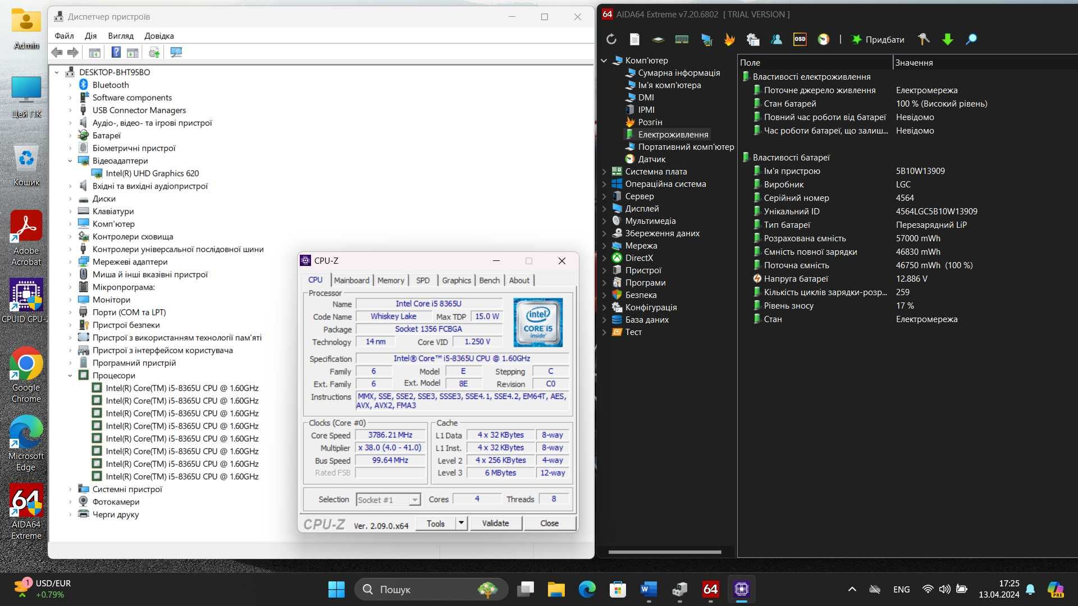Click the back arrow in Device Manager toolbar

click(x=57, y=52)
